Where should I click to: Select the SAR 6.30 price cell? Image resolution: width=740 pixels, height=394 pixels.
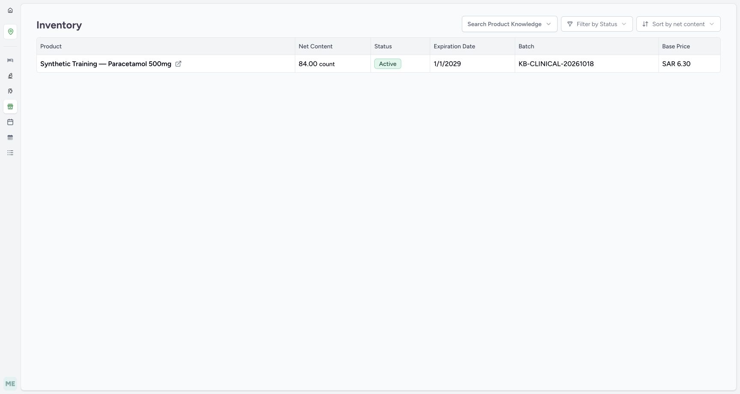[x=689, y=64]
